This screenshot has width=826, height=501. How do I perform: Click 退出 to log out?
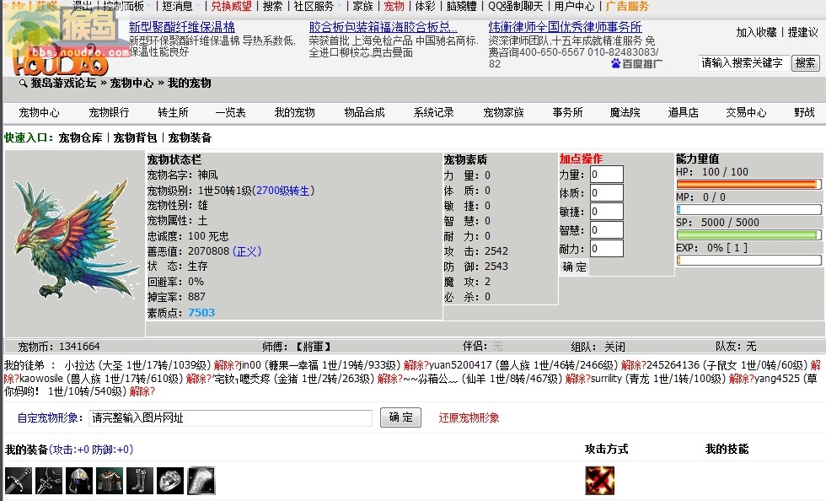[82, 7]
